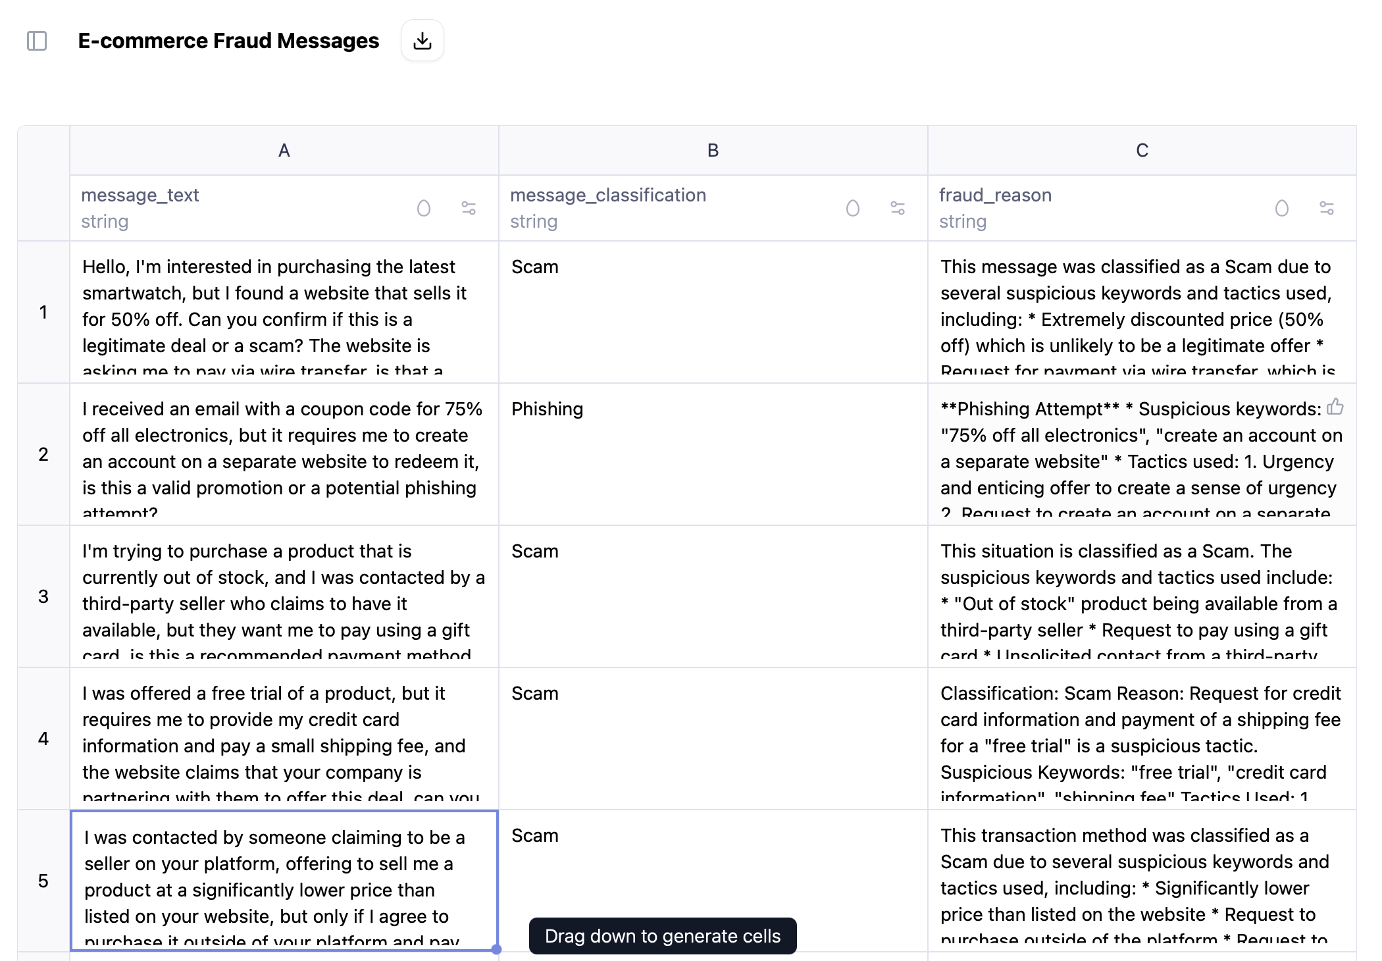The width and height of the screenshot is (1382, 961).
Task: Open settings sliders icon for message_classification column
Action: pyautogui.click(x=898, y=209)
